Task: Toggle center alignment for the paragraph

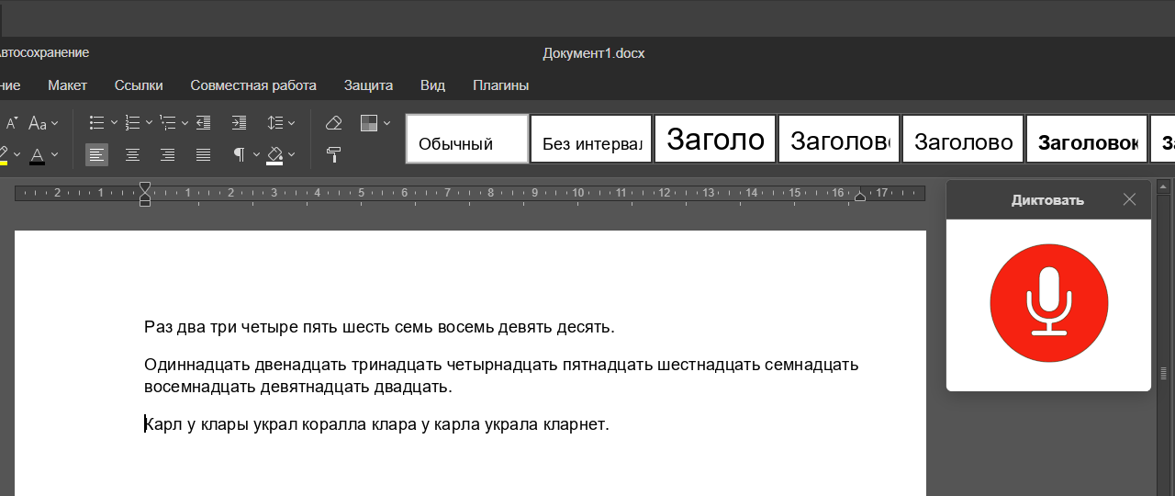Action: [132, 154]
